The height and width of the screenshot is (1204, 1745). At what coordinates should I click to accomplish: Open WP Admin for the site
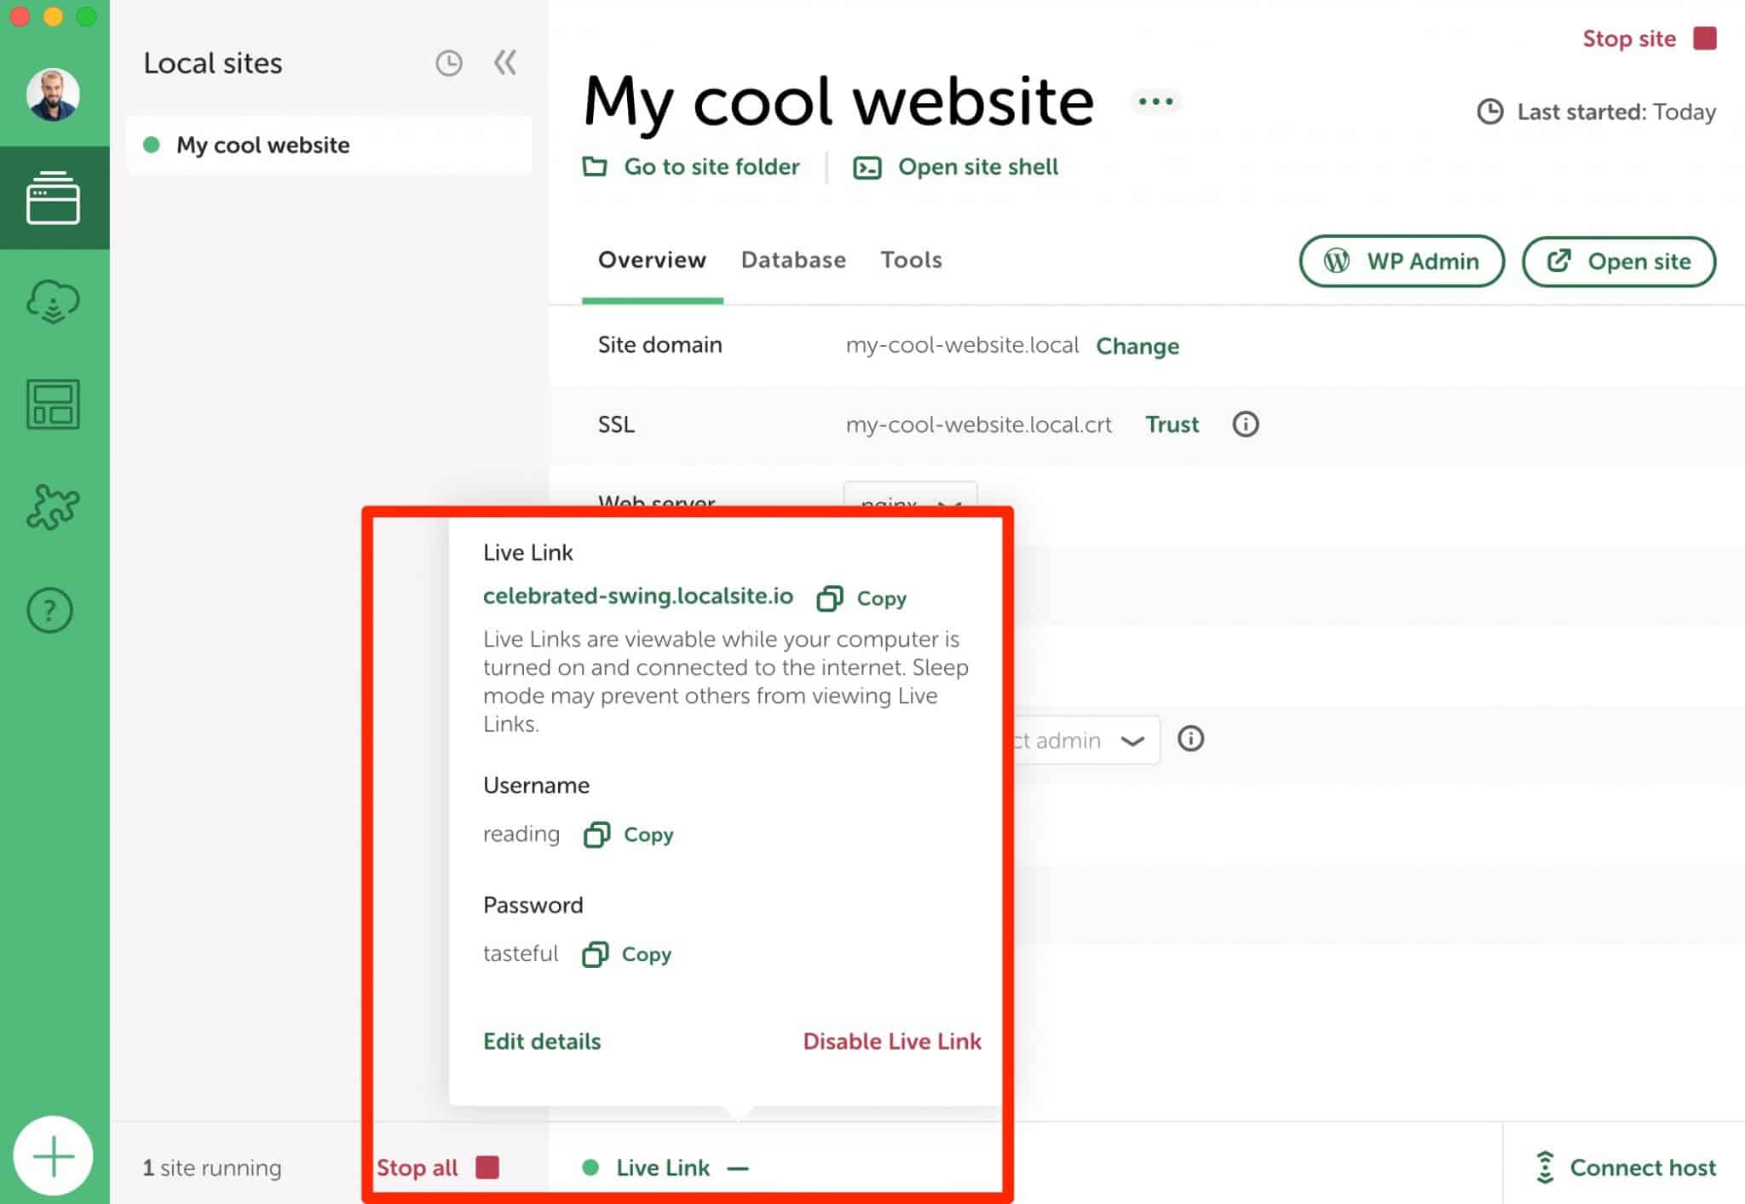pos(1401,262)
